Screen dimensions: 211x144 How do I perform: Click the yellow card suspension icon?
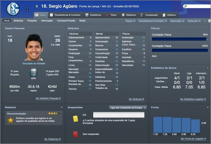(76, 119)
